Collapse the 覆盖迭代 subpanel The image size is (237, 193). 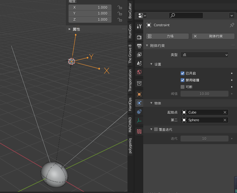coord(151,129)
